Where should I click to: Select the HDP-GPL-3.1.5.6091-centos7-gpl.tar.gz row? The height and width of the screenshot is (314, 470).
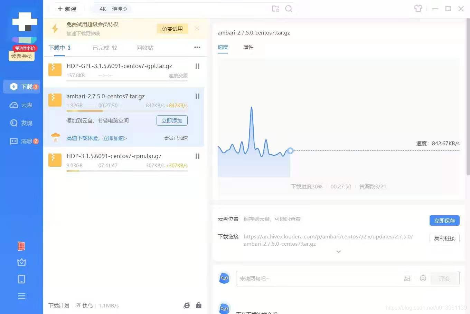click(x=124, y=71)
